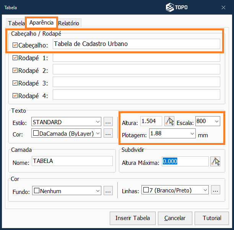Close the Tabela dialog window

click(x=223, y=7)
